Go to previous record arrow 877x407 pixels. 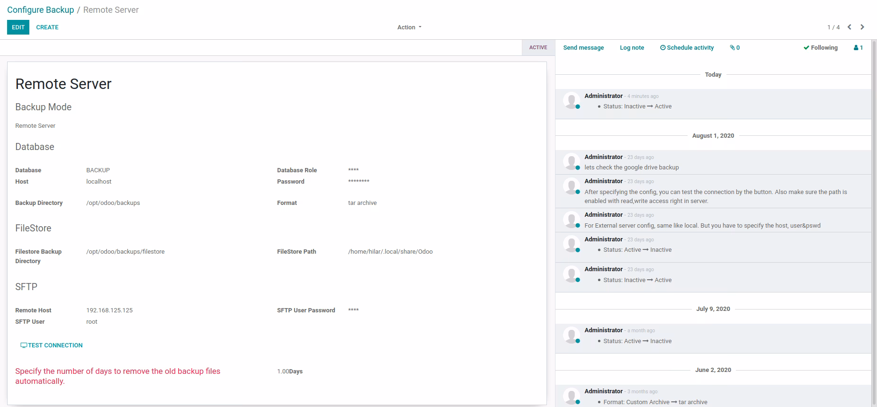coord(850,27)
